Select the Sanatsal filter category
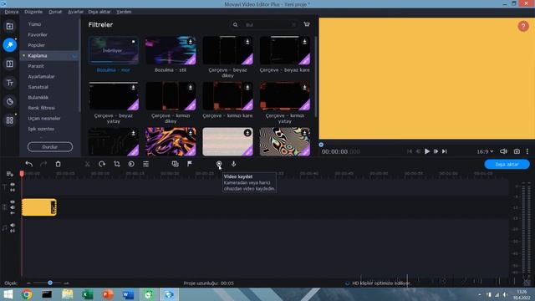This screenshot has height=301, width=535. click(x=38, y=87)
